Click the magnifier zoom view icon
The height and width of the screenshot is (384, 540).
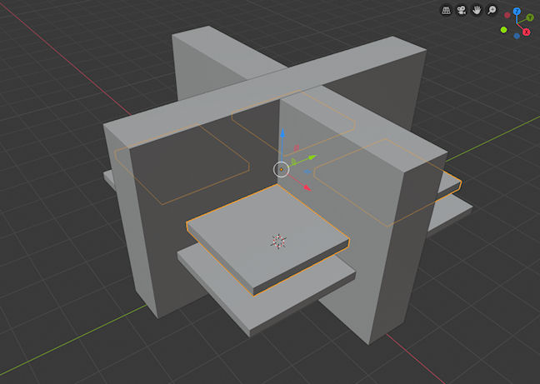[492, 11]
